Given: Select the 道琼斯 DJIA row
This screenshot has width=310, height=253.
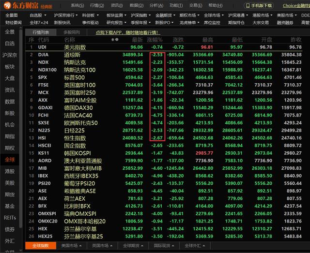Looking at the screenshot, I should (164, 55).
